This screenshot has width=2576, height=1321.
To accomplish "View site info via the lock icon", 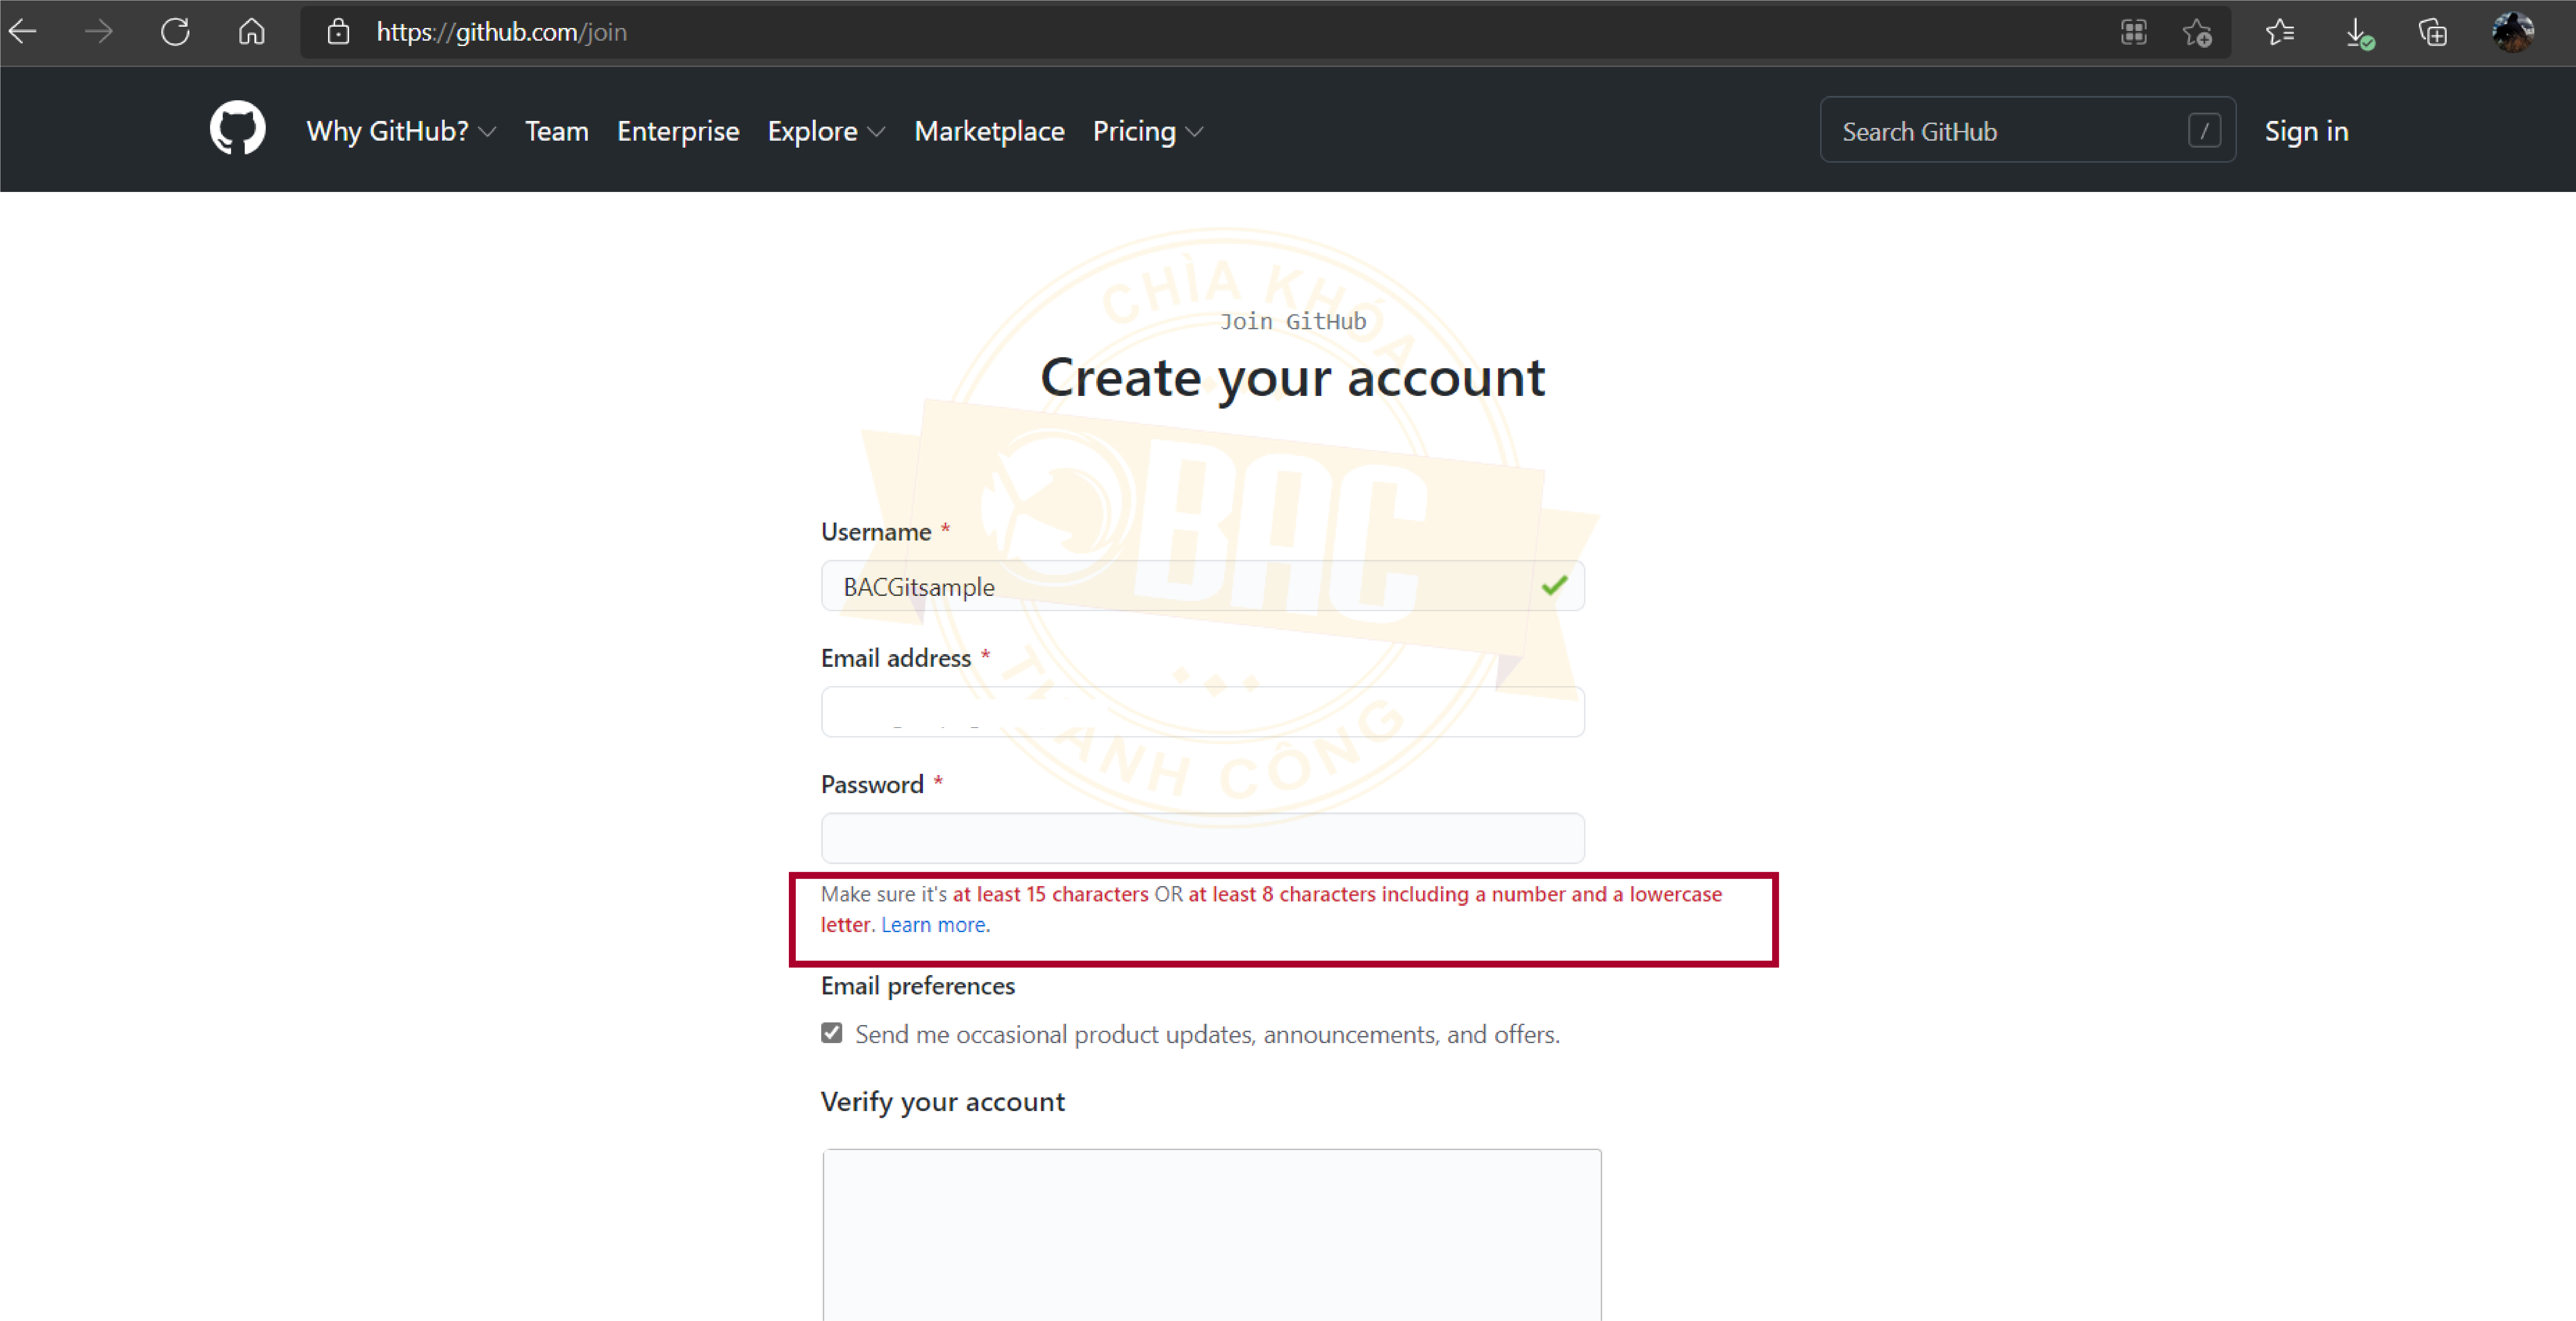I will [x=339, y=32].
